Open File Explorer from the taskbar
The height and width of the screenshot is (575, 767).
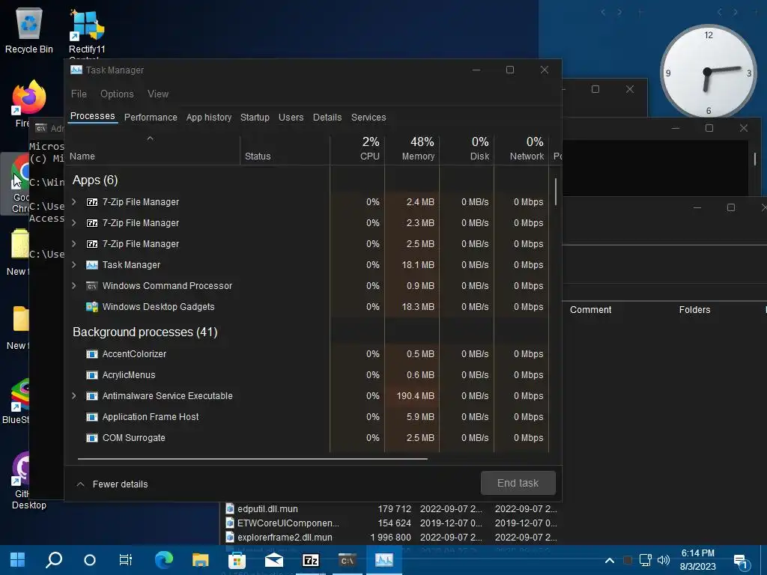click(x=200, y=560)
